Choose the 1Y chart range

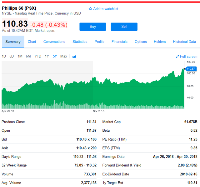pos(47,56)
